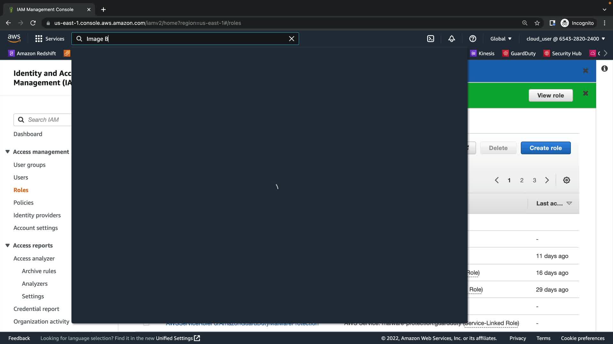Image resolution: width=613 pixels, height=344 pixels.
Task: Open User groups in sidebar
Action: [29, 165]
